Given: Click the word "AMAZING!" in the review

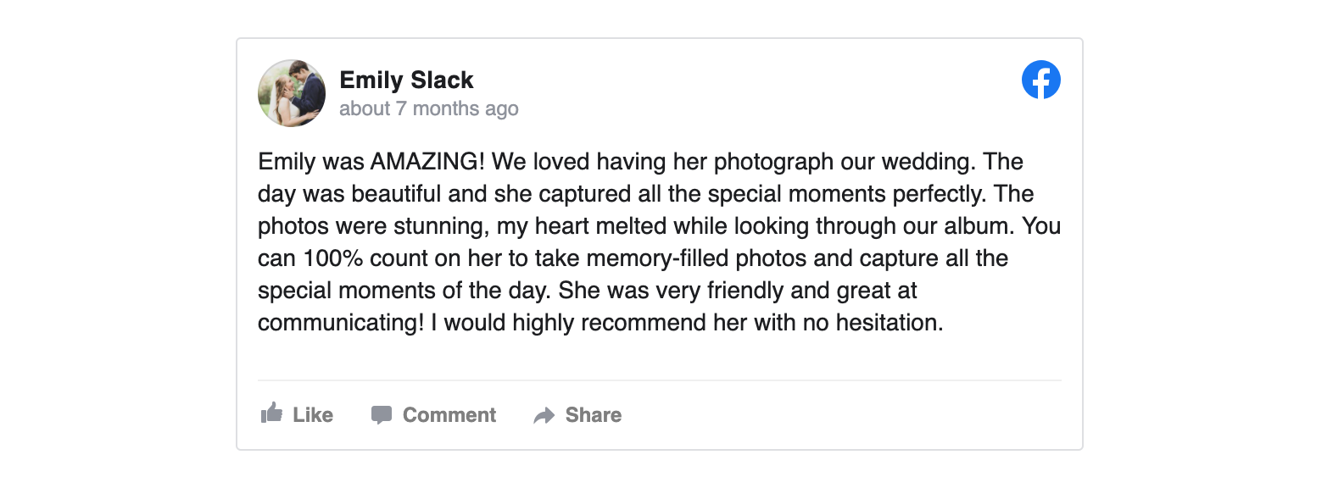Looking at the screenshot, I should (427, 161).
